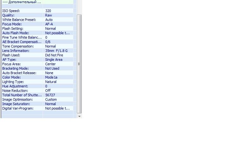Image resolution: width=244 pixels, height=152 pixels.
Task: Click the Lens Information 35mm F/1.8 G value
Action: [56, 51]
